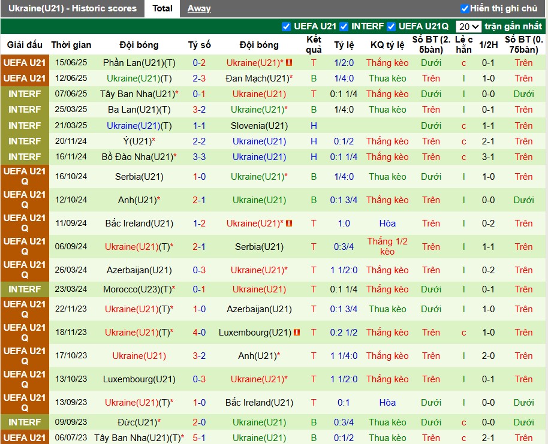
Task: Open the Phần Lan(U21)(T) team link
Action: point(139,63)
